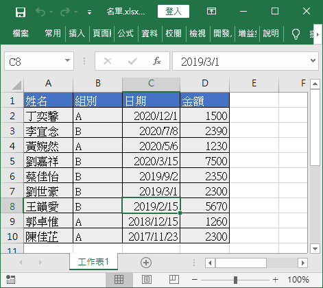Viewport: 323px width, 288px height.
Task: Click the Tell Me lightbulb icon
Action: pyautogui.click(x=296, y=34)
